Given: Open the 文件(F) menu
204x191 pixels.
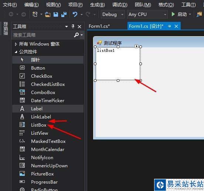Looking at the screenshot, I should tap(10, 5).
